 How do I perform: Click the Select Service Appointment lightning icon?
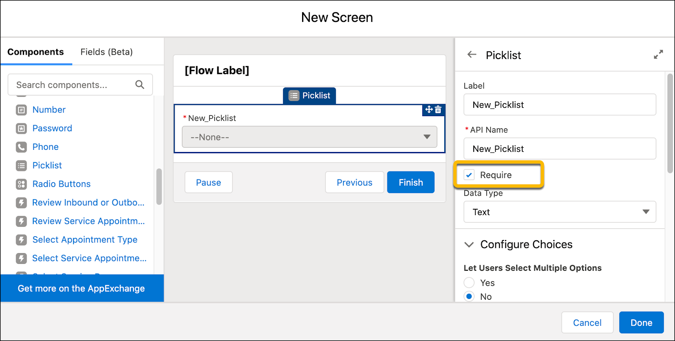[21, 258]
